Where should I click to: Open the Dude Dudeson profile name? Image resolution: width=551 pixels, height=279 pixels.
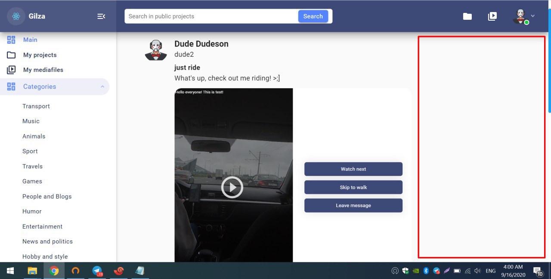click(201, 44)
